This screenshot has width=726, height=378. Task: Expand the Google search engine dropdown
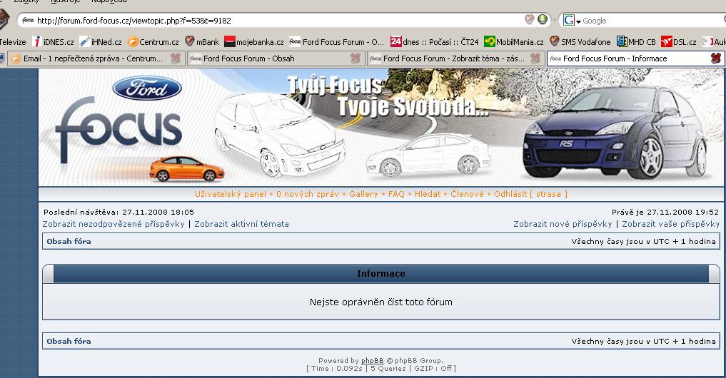click(573, 21)
